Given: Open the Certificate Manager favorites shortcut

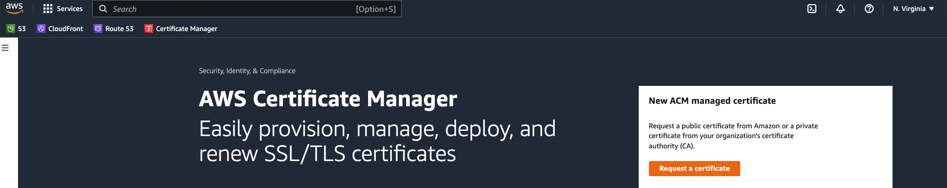Looking at the screenshot, I should pyautogui.click(x=186, y=29).
